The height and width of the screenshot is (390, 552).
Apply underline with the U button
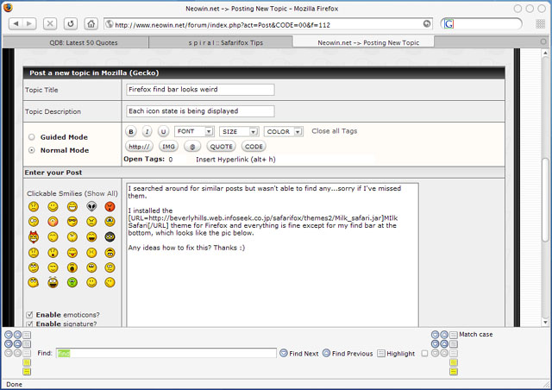pos(163,131)
